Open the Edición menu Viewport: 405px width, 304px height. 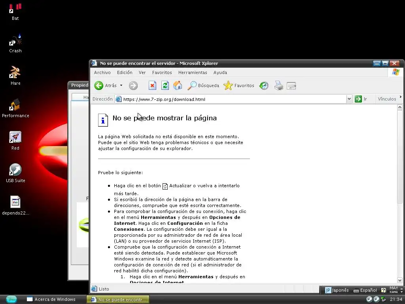point(125,73)
